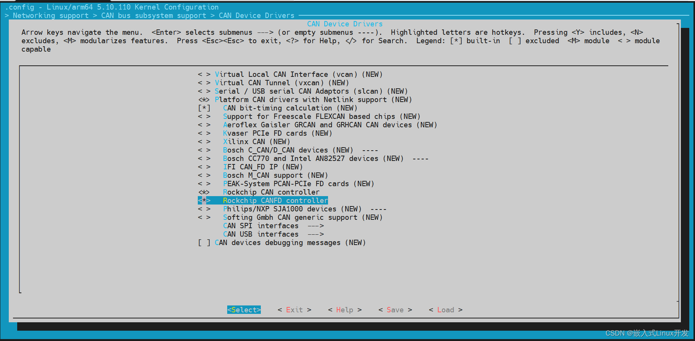The width and height of the screenshot is (695, 341).
Task: Click CAN bus subsystem support in breadcrumb
Action: (154, 16)
